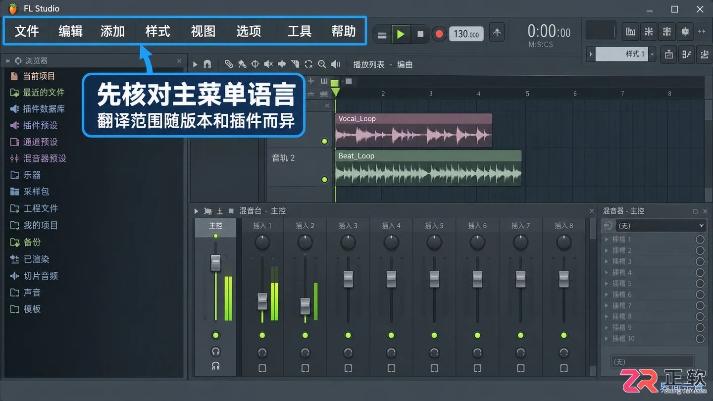Open the 视图 menu
The image size is (713, 401).
[203, 31]
